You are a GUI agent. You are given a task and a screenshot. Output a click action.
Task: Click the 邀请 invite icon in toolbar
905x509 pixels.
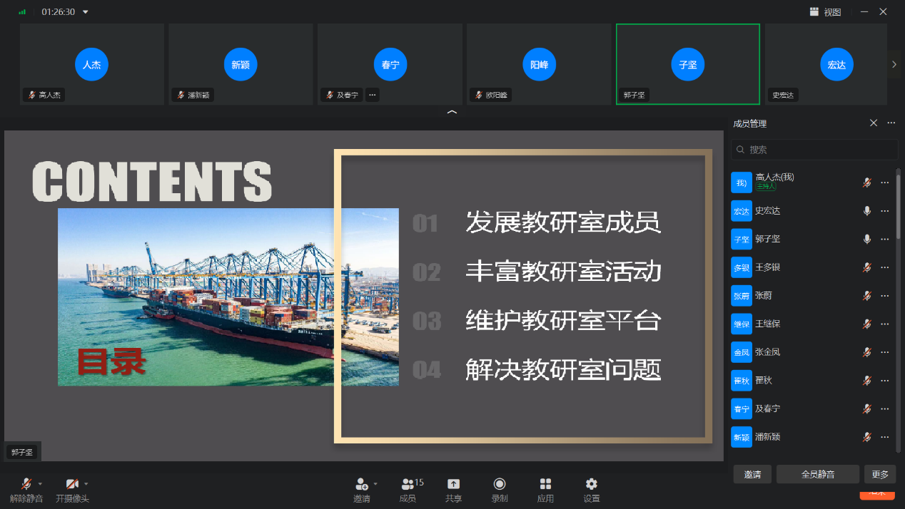pos(362,484)
